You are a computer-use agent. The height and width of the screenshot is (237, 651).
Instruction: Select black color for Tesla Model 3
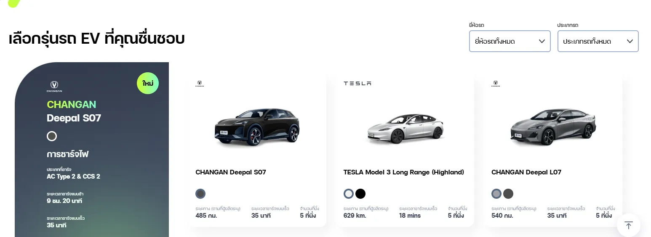click(x=360, y=194)
